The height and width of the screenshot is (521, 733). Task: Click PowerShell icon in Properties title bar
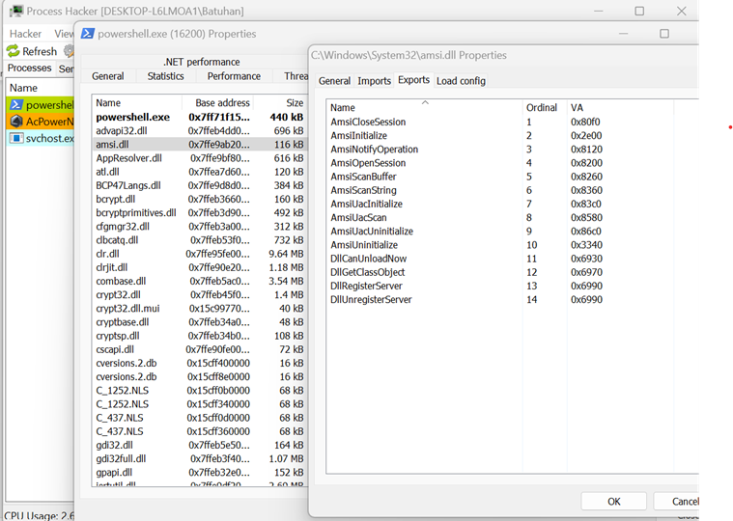coord(87,34)
